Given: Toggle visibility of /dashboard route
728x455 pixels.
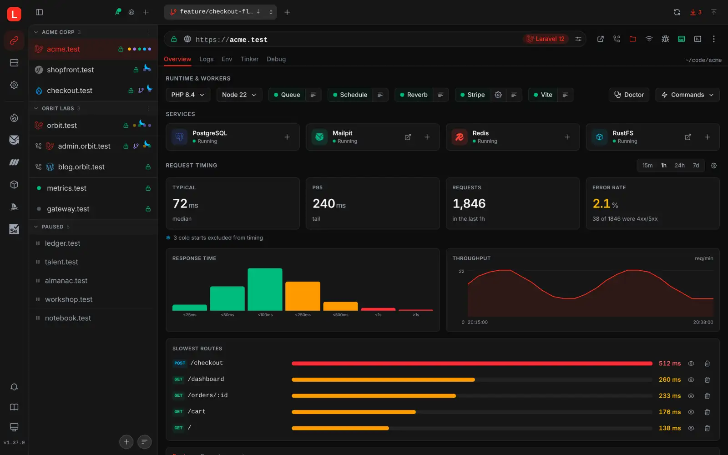Looking at the screenshot, I should pyautogui.click(x=691, y=379).
